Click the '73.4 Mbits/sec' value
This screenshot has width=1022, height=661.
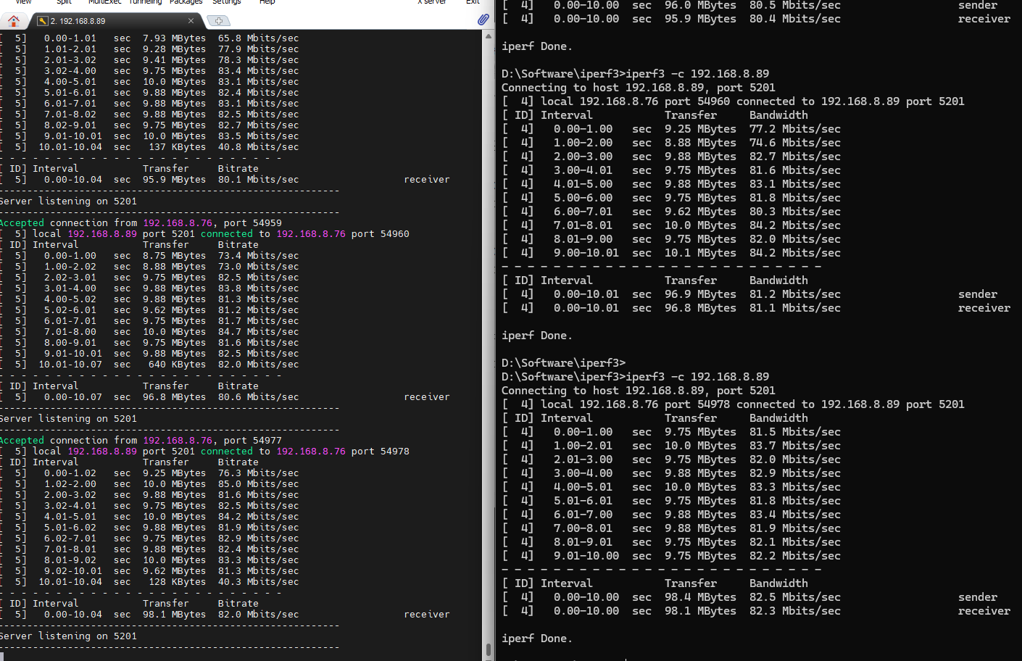click(258, 255)
